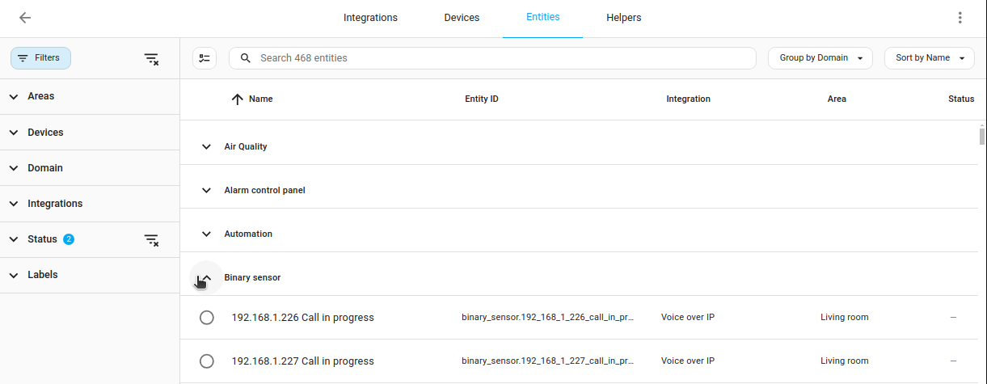Screen dimensions: 987x384
Task: Expand the Air Quality group
Action: [206, 147]
